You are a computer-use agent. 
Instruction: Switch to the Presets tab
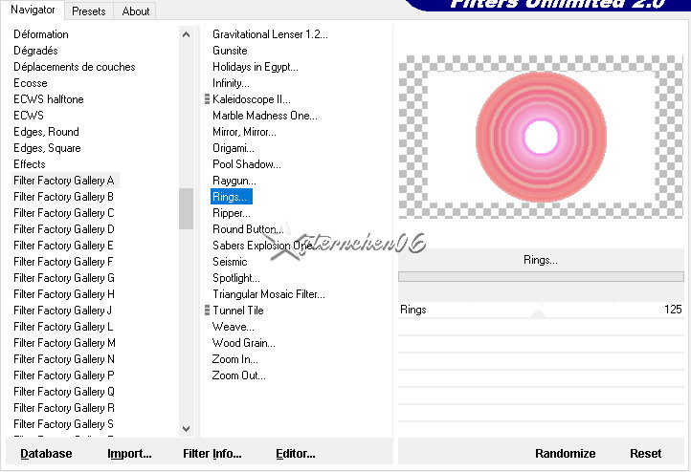pyautogui.click(x=89, y=11)
